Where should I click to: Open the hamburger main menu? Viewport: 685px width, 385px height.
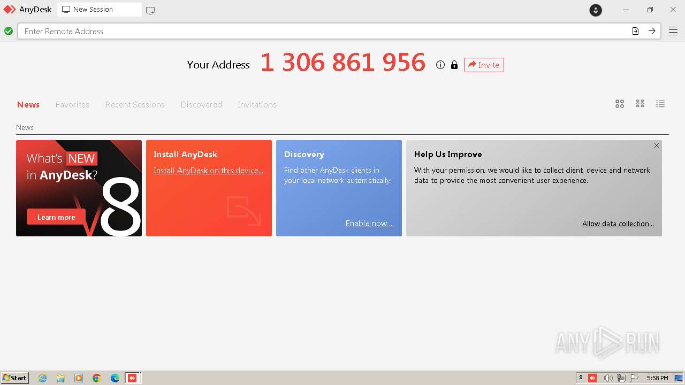673,31
